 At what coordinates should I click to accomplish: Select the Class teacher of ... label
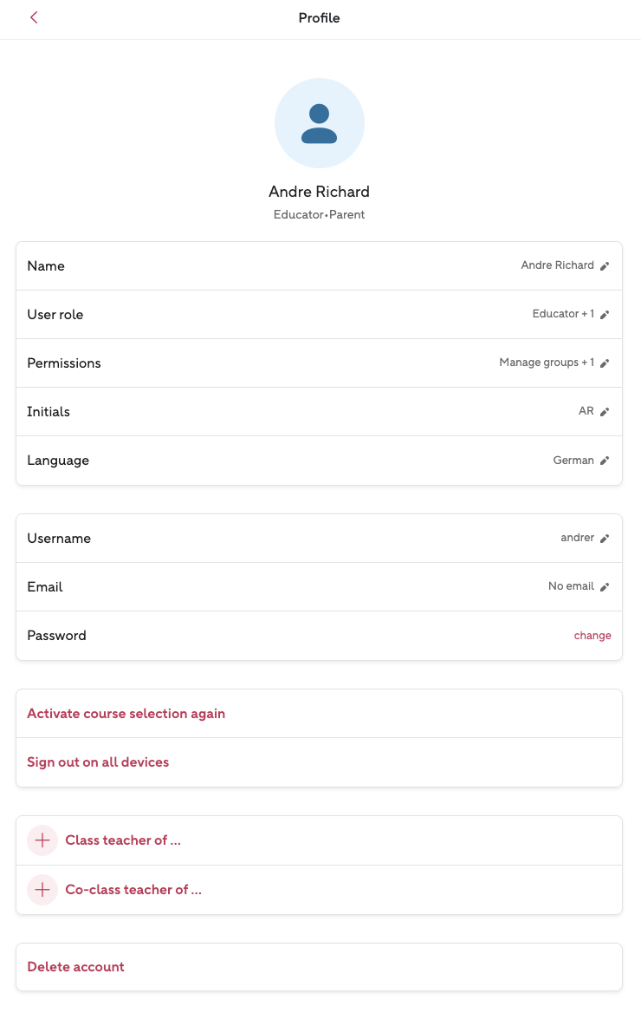click(x=123, y=840)
